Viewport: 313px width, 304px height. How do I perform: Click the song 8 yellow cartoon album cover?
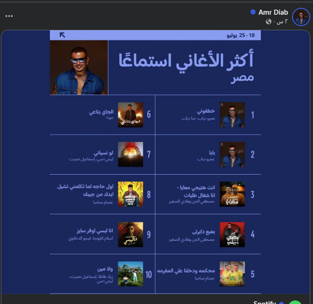coord(130,194)
